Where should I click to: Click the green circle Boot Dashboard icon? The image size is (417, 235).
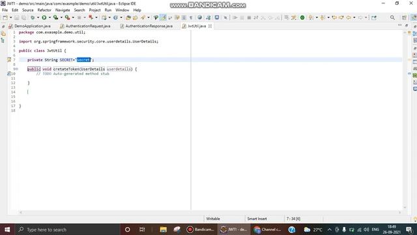tap(302, 18)
